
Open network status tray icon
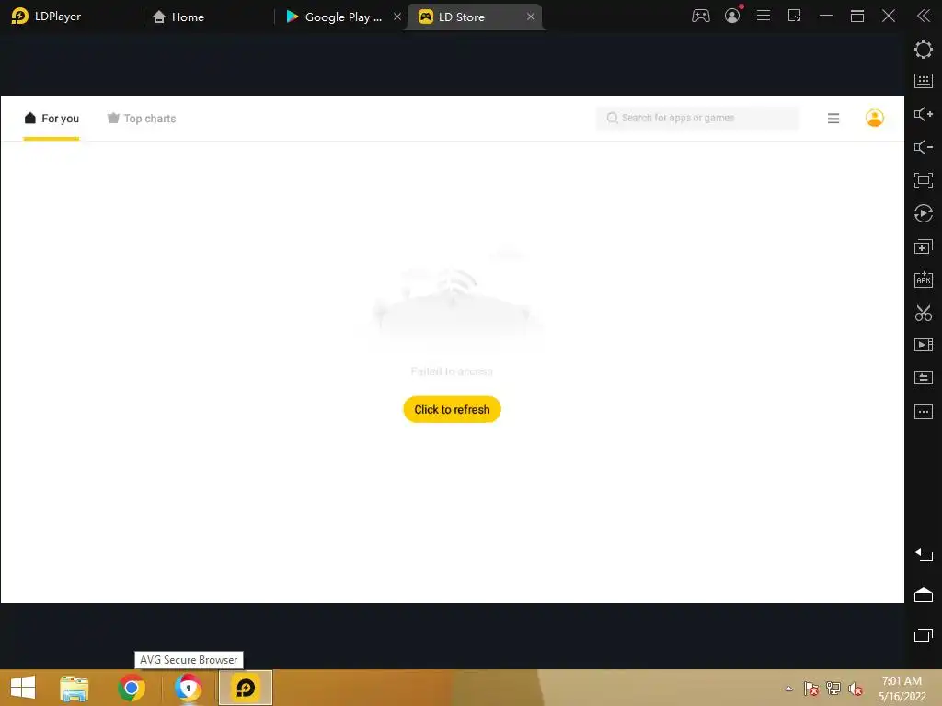[x=833, y=689]
